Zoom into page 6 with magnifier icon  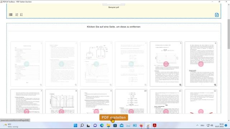coord(215,85)
